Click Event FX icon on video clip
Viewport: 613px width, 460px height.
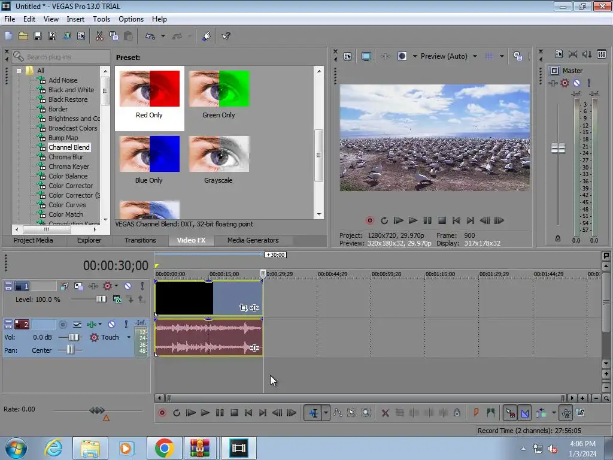(x=254, y=308)
